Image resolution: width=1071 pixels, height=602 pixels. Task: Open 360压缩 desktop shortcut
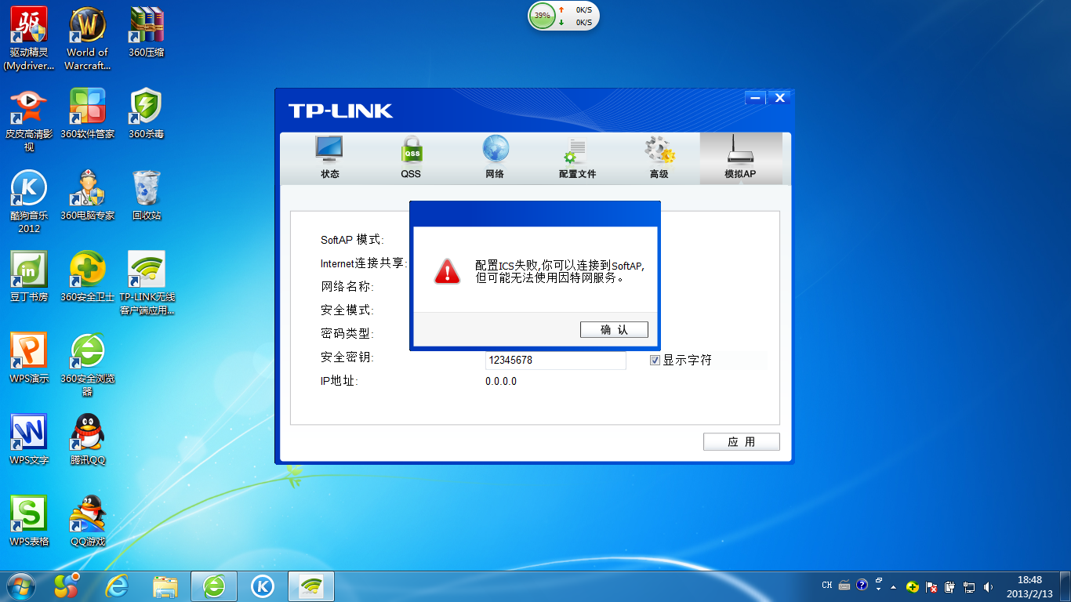click(x=146, y=32)
